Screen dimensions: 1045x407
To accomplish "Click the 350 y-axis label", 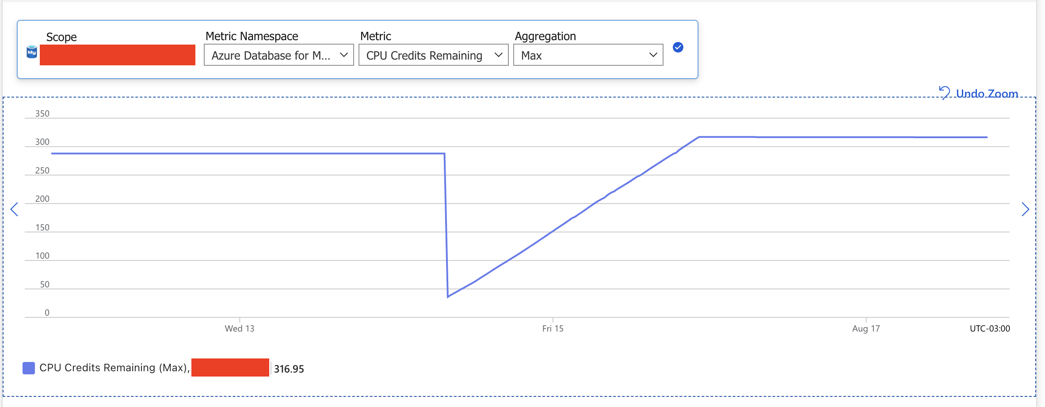I will pos(42,113).
